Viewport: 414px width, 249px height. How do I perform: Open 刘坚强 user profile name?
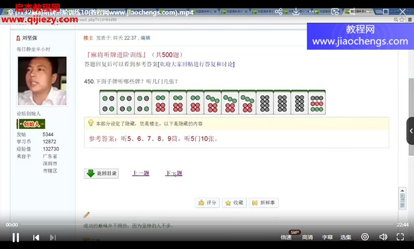click(29, 38)
